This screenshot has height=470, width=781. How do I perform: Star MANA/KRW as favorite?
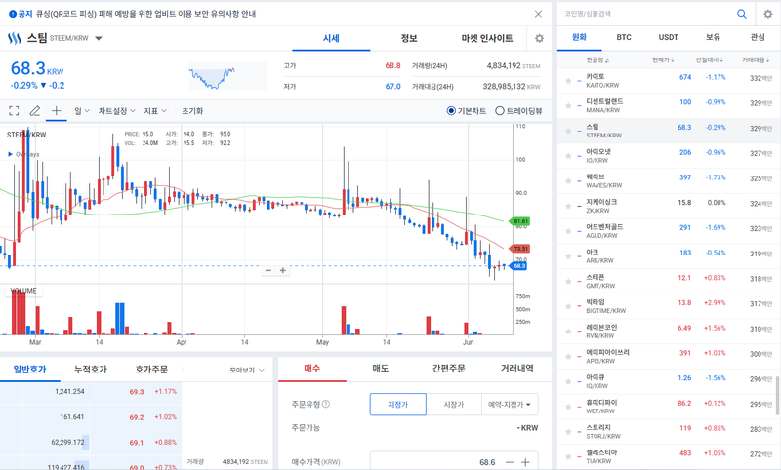point(568,105)
